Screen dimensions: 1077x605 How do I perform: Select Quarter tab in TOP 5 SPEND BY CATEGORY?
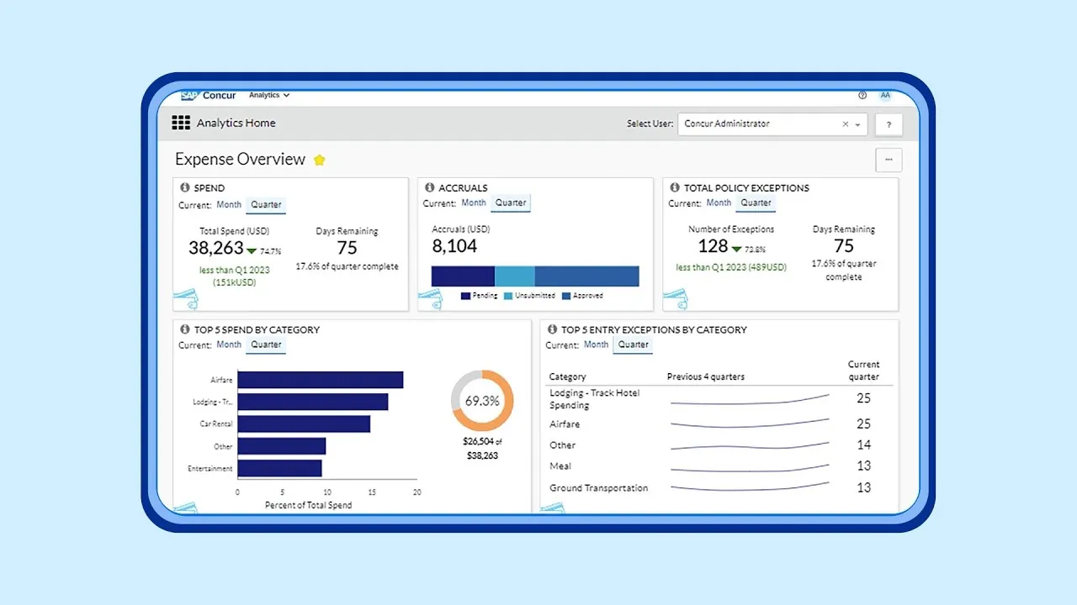tap(266, 345)
